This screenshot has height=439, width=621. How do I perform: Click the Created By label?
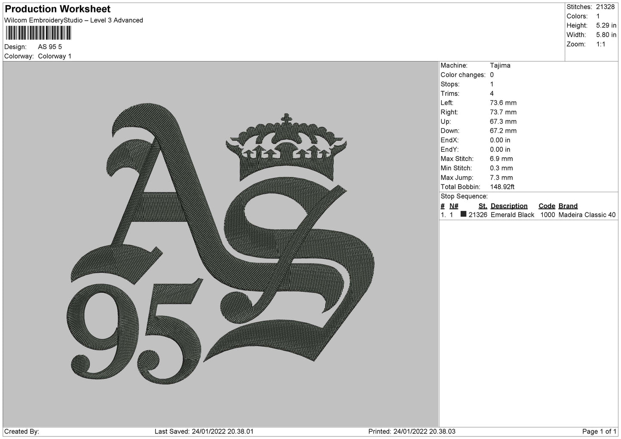tap(21, 431)
